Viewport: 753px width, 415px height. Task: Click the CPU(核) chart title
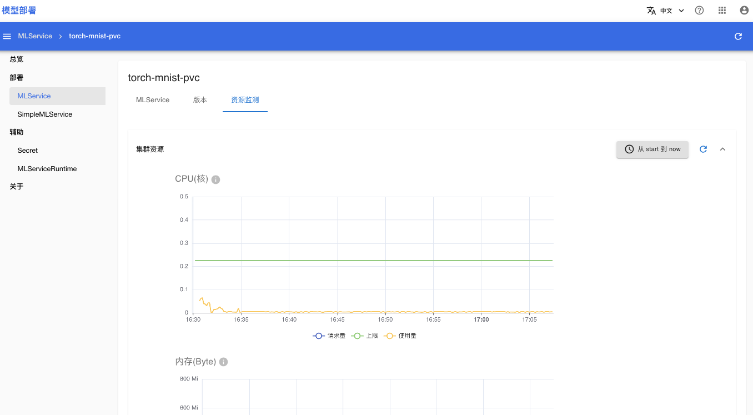(x=192, y=179)
